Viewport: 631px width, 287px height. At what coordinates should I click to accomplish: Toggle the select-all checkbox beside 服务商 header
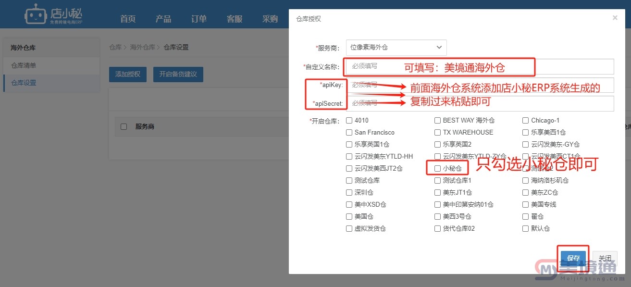(x=124, y=126)
